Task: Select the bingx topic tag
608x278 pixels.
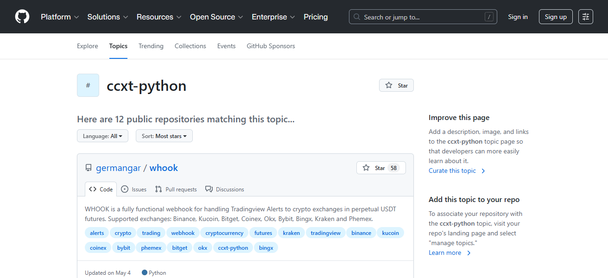Action: coord(266,247)
